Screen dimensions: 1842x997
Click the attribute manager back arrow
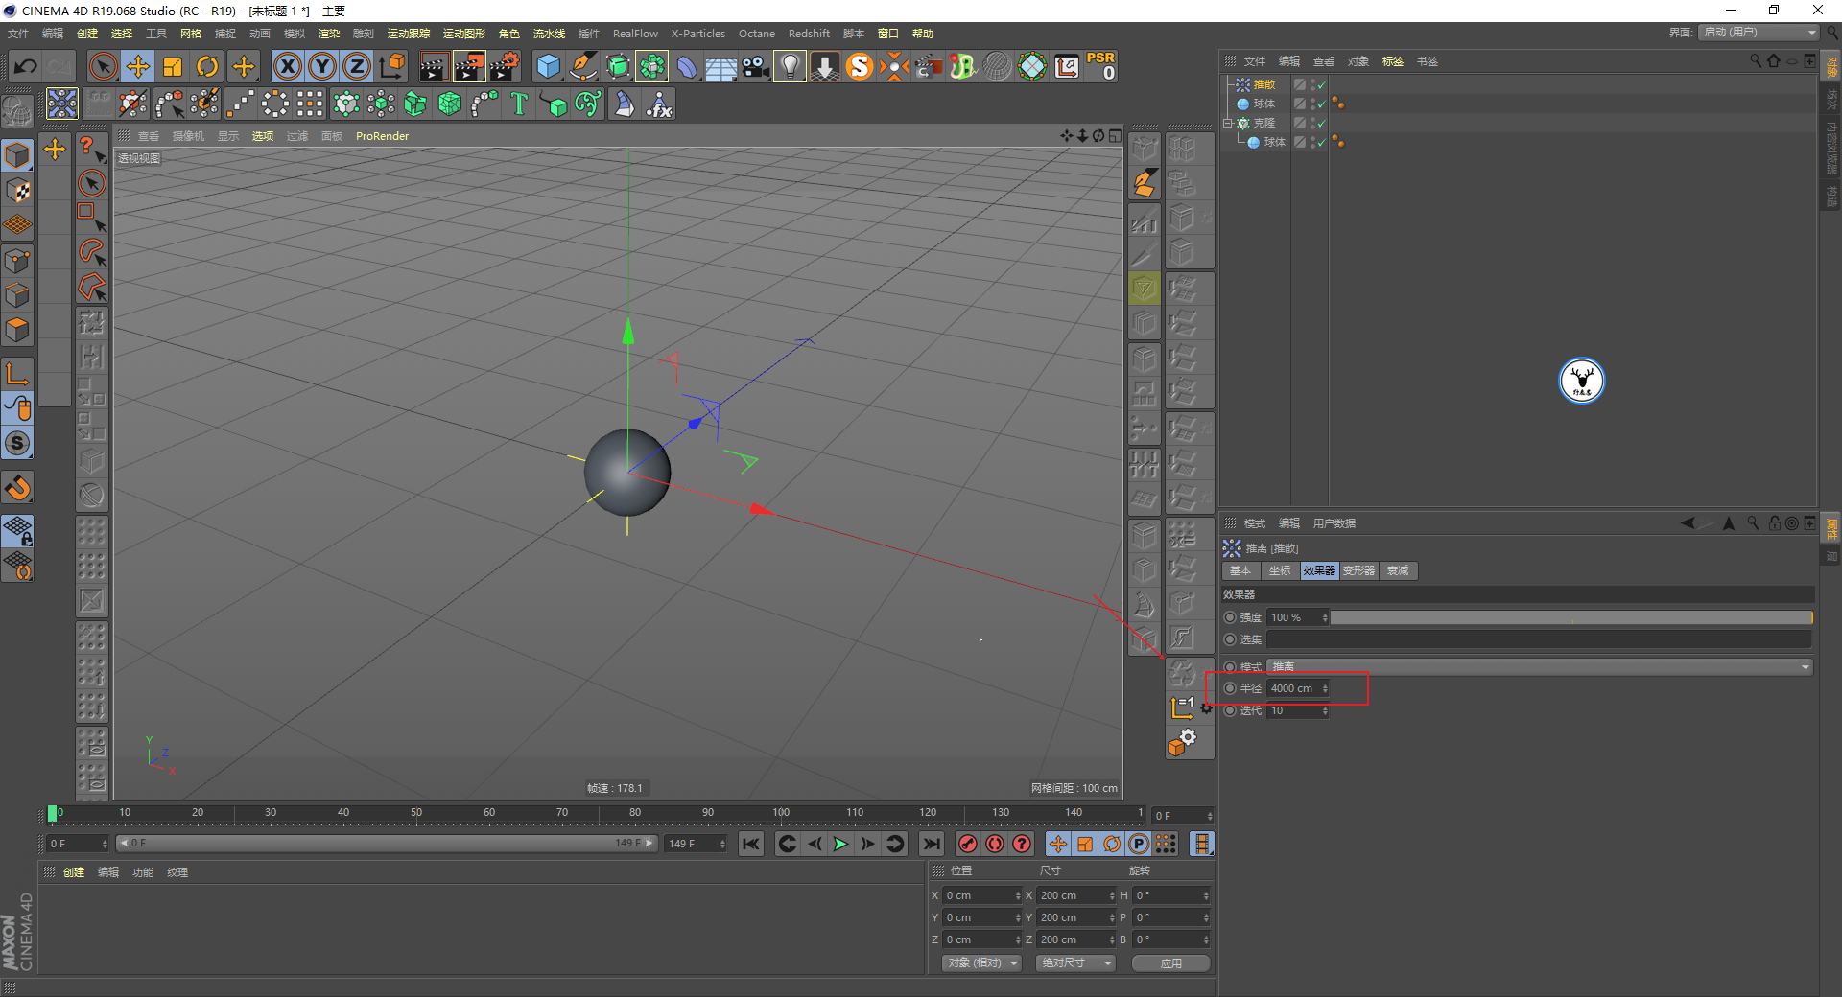(x=1688, y=522)
